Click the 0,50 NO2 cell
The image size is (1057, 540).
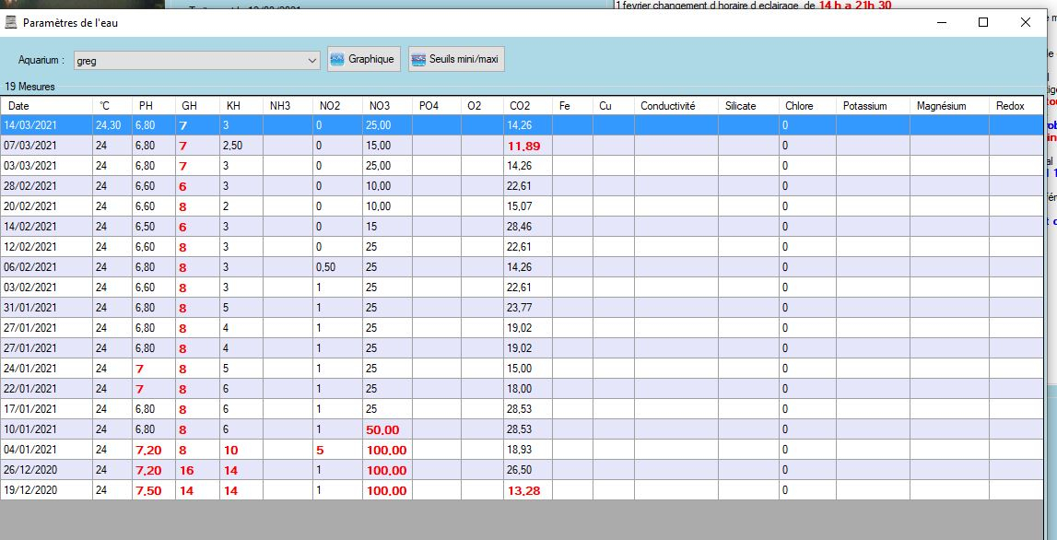tap(337, 267)
